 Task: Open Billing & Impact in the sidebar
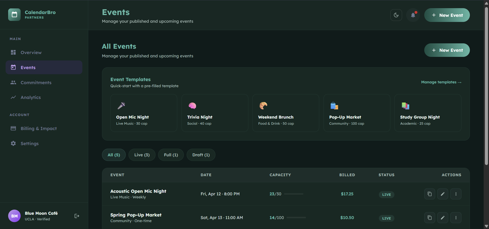tap(44, 128)
